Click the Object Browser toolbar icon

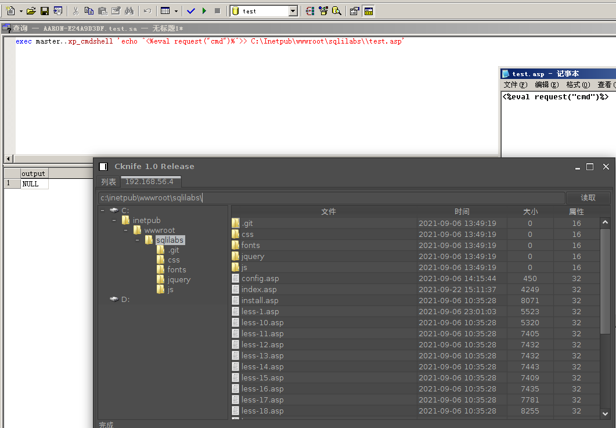pyautogui.click(x=323, y=11)
